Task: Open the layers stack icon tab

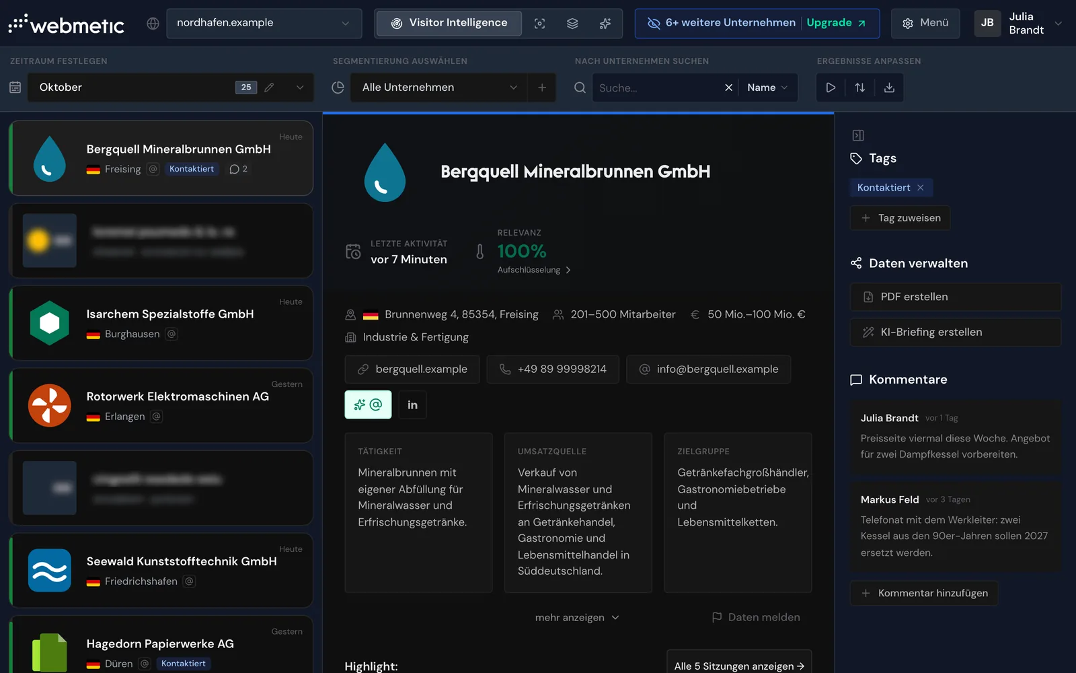Action: click(572, 24)
